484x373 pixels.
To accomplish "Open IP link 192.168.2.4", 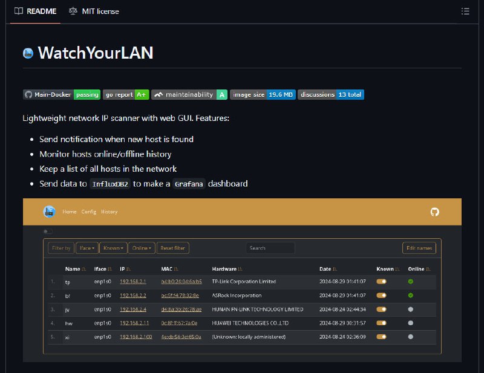I will [x=132, y=309].
